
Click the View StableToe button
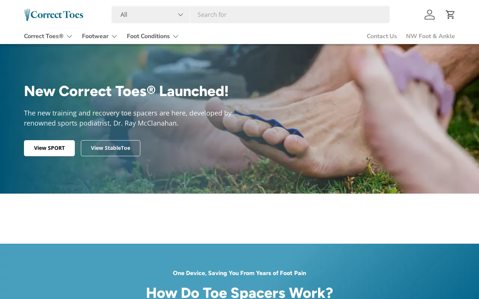[x=110, y=148]
